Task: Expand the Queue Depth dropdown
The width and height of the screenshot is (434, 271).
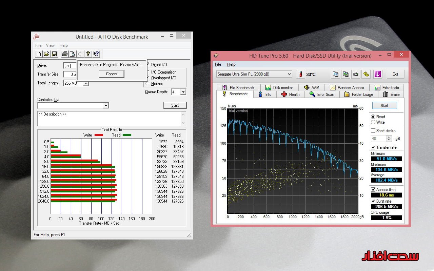Action: click(x=183, y=92)
